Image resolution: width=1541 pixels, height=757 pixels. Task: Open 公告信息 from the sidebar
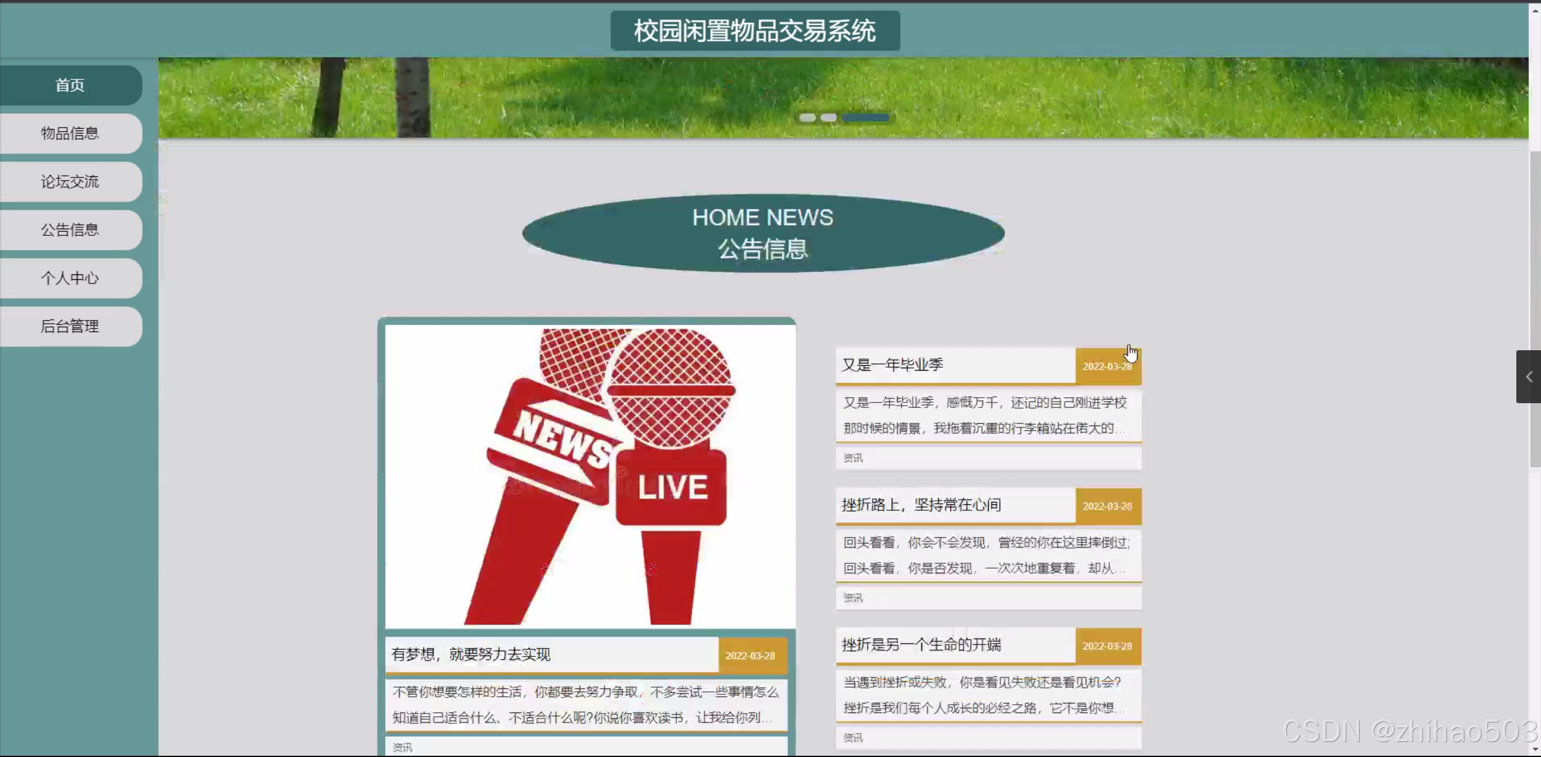point(70,229)
